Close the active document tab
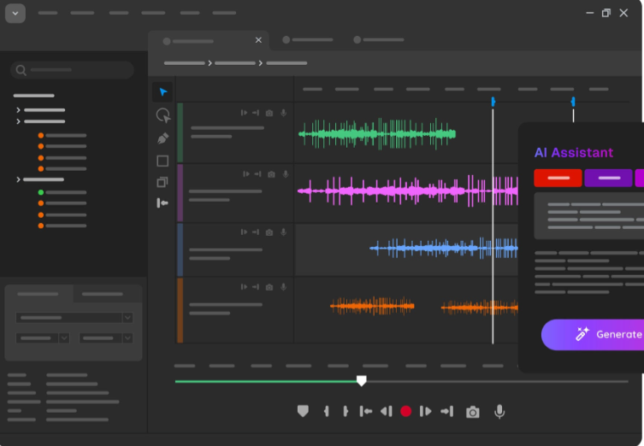This screenshot has height=446, width=644. (258, 40)
